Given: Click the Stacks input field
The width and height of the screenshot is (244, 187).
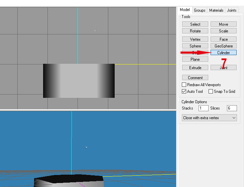Looking at the screenshot, I should pyautogui.click(x=203, y=108).
